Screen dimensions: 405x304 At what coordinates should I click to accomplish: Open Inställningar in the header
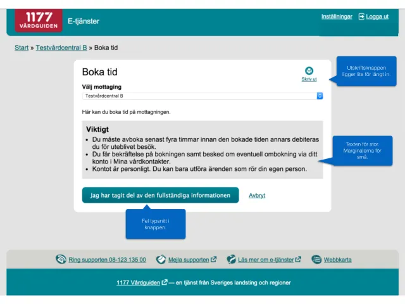pos(337,16)
